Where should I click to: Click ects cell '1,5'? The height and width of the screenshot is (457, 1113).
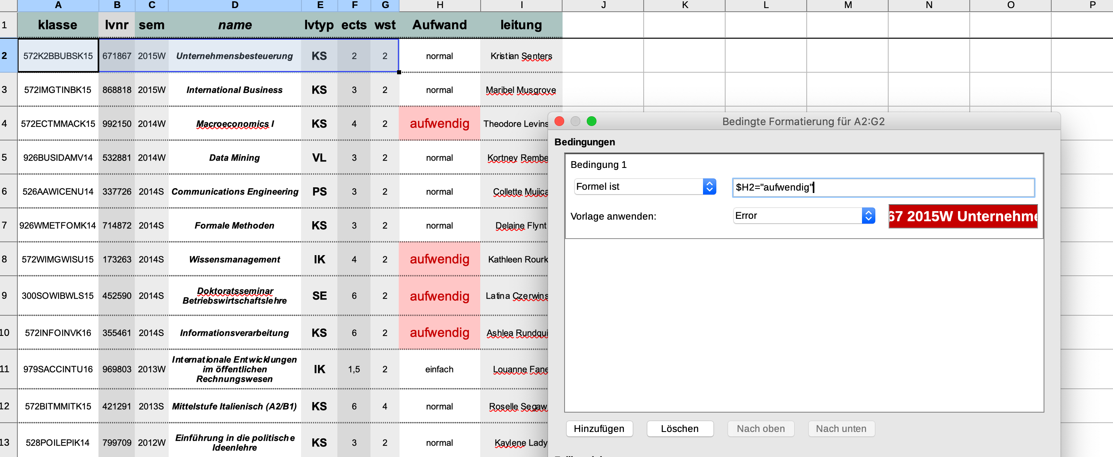(354, 369)
